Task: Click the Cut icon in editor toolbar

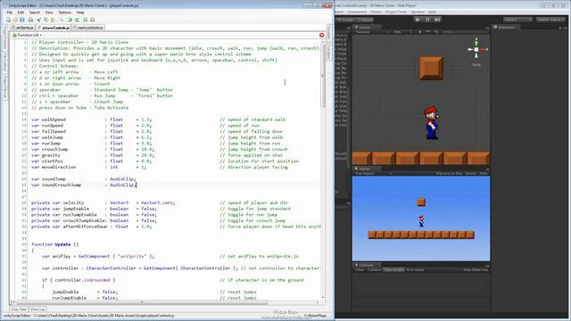Action: 38,20
